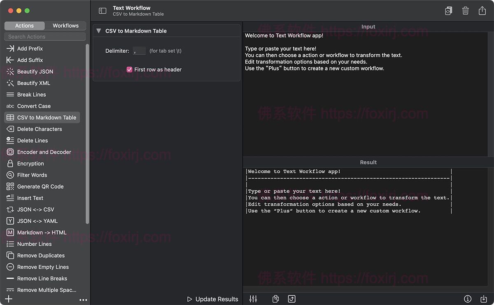Viewport: 494px width, 305px height.
Task: Toggle the sidebar with the panel icon
Action: click(102, 11)
